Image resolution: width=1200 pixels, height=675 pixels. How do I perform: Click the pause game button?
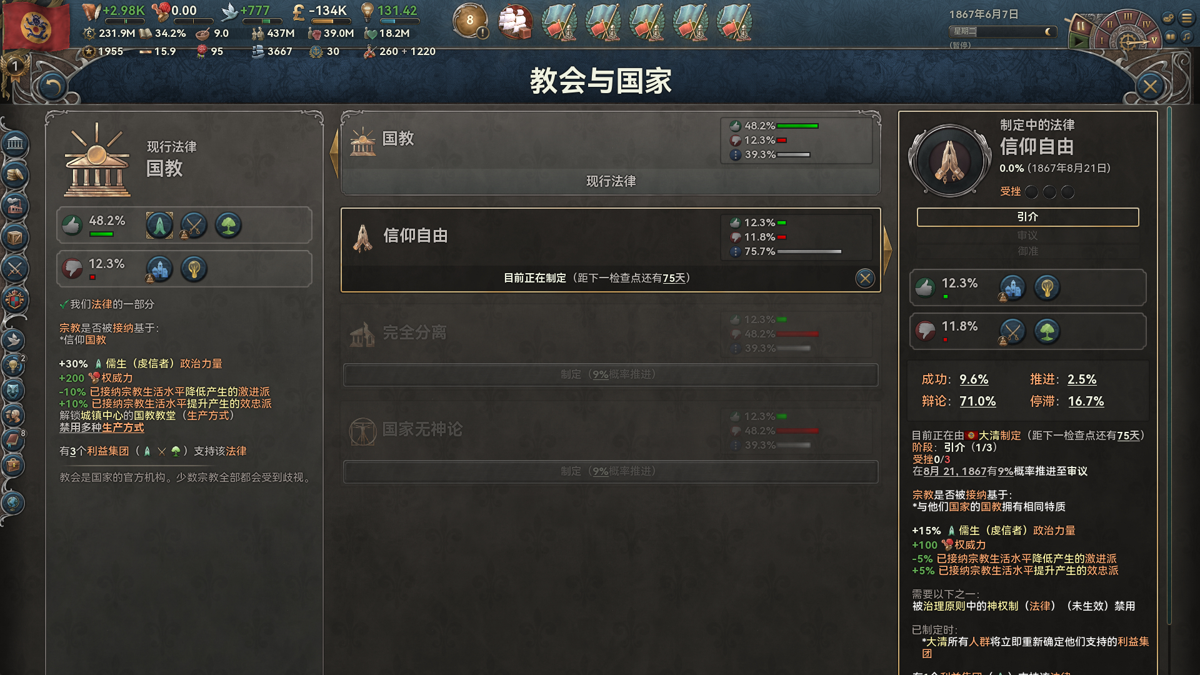(1080, 26)
